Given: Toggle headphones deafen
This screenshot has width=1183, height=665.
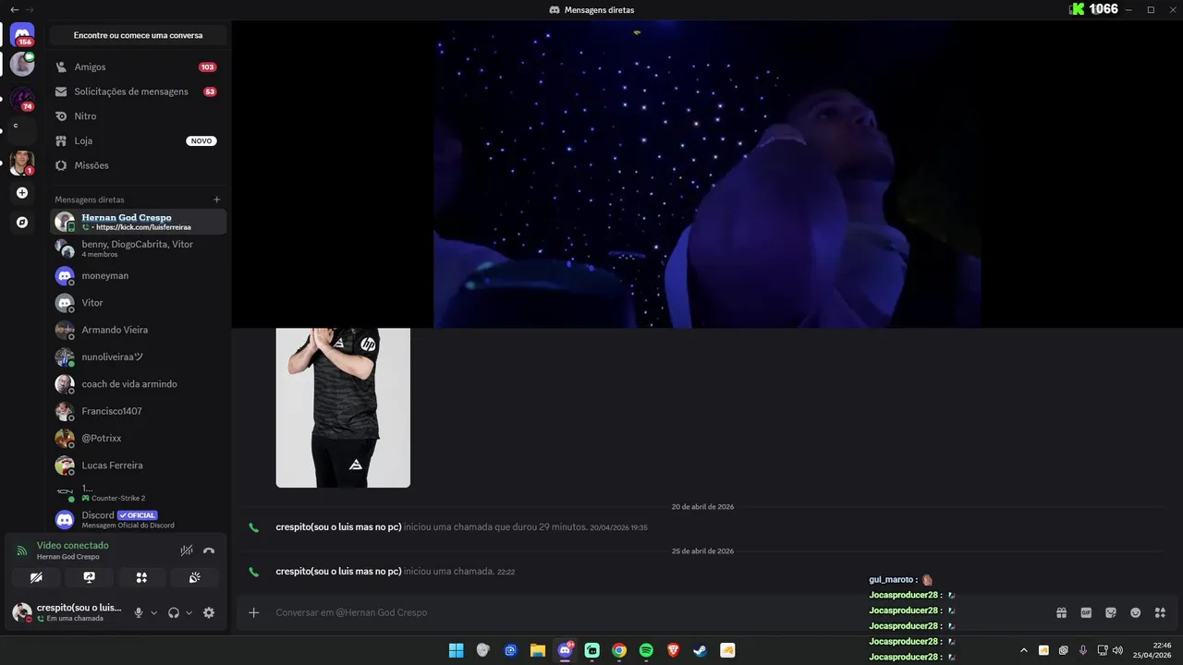Looking at the screenshot, I should [x=174, y=612].
